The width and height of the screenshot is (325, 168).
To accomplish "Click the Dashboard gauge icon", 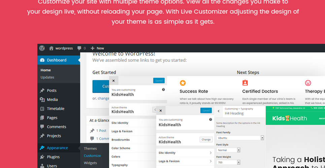I will [42, 60].
